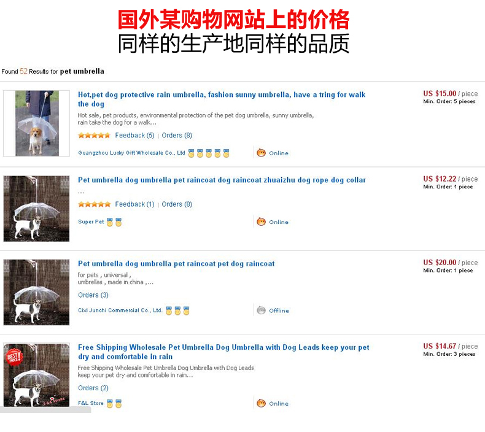
Task: Click Online chat icon for F&L Store
Action: coord(262,403)
